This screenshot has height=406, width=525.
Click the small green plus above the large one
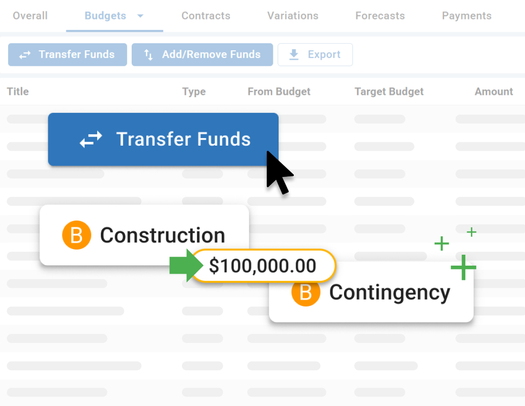[x=471, y=232]
